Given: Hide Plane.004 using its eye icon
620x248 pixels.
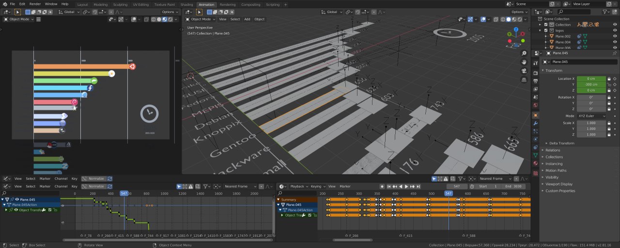Looking at the screenshot, I should coord(616,42).
